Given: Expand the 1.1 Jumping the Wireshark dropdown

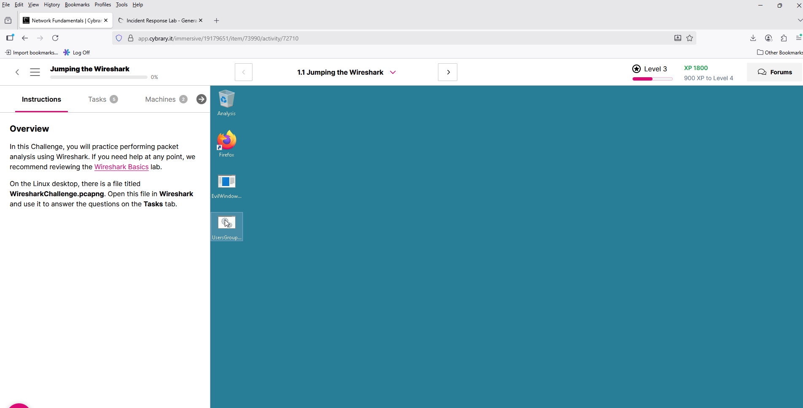Looking at the screenshot, I should [x=393, y=72].
